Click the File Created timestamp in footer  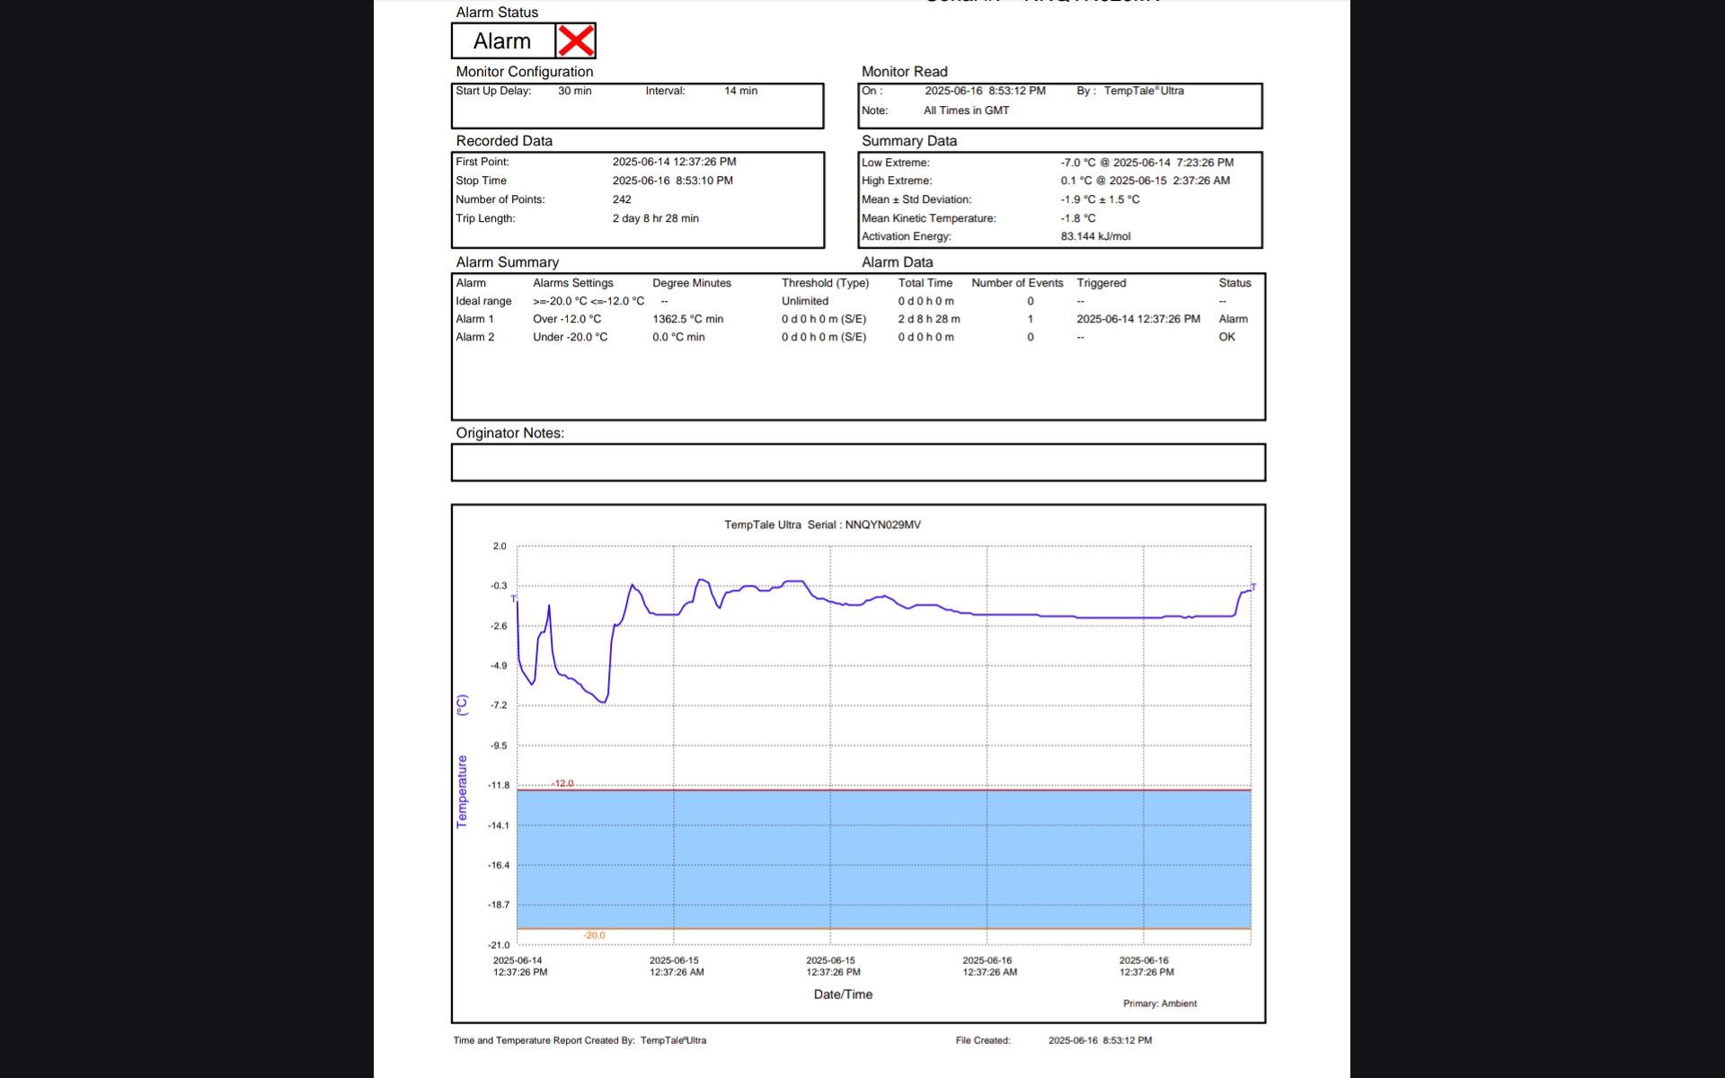(1100, 1040)
